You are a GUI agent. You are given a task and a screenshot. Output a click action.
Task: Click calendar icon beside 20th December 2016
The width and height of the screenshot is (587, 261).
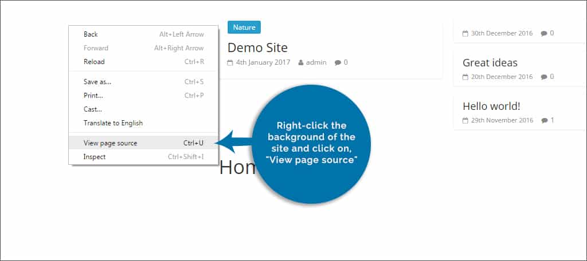coord(465,77)
